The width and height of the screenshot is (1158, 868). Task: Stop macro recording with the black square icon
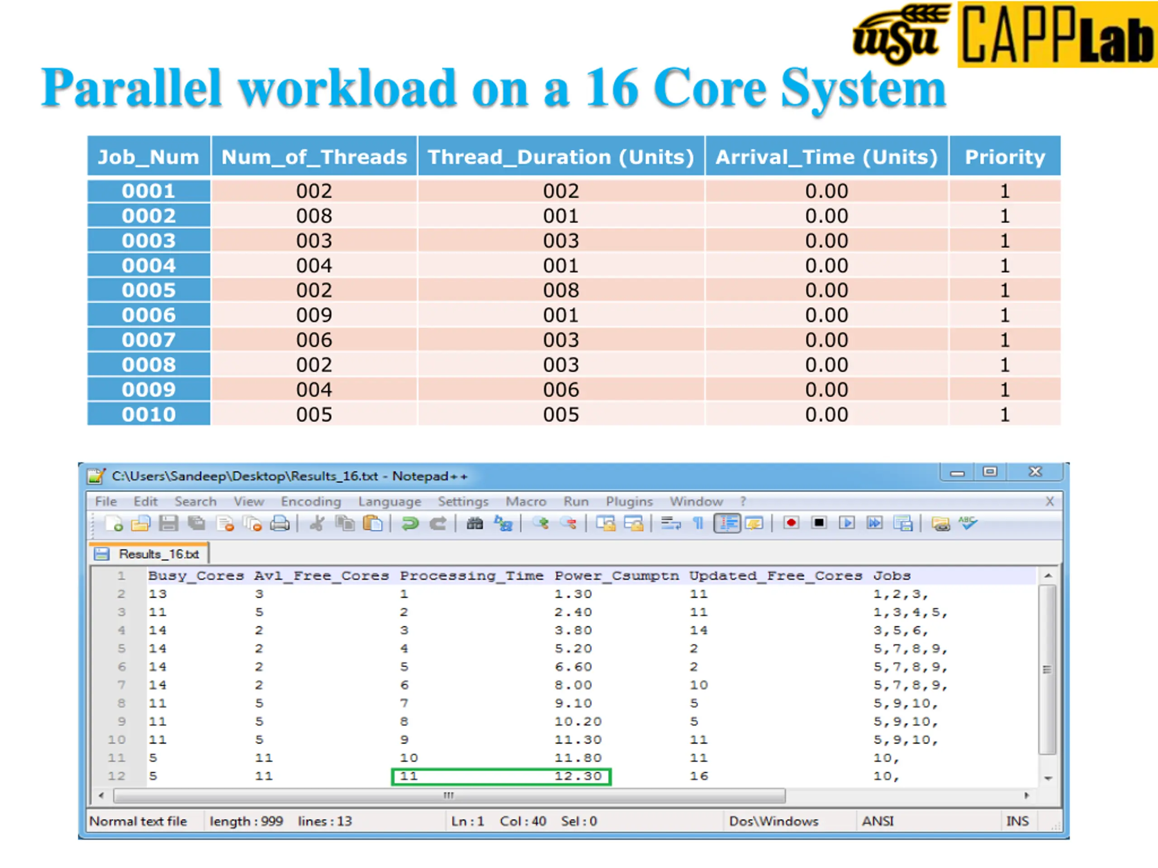pyautogui.click(x=819, y=523)
